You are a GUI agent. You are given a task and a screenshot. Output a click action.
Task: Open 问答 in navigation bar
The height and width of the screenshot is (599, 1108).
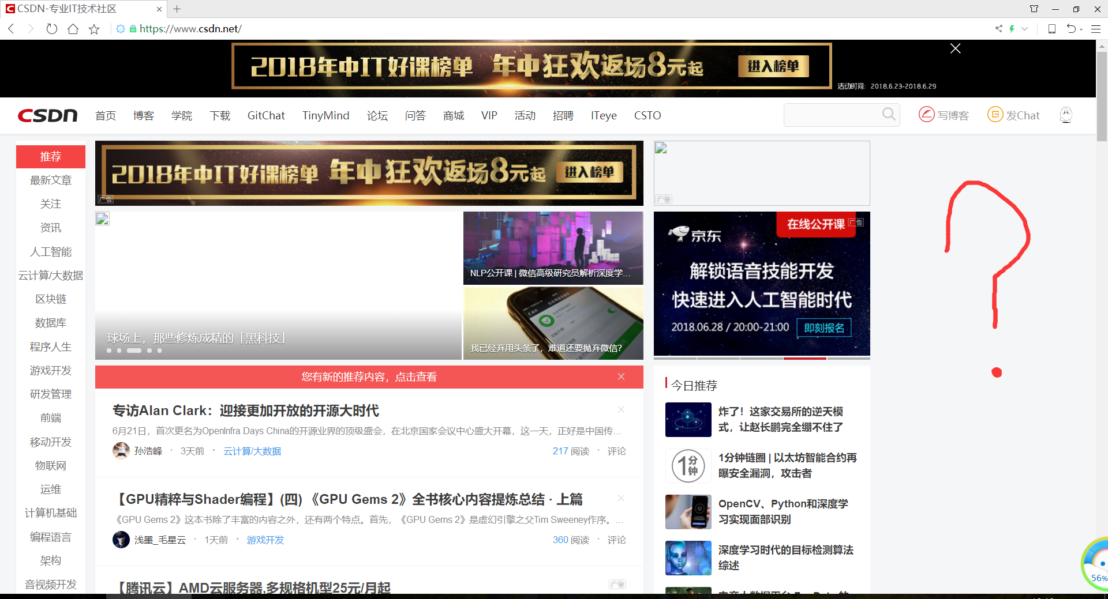415,116
